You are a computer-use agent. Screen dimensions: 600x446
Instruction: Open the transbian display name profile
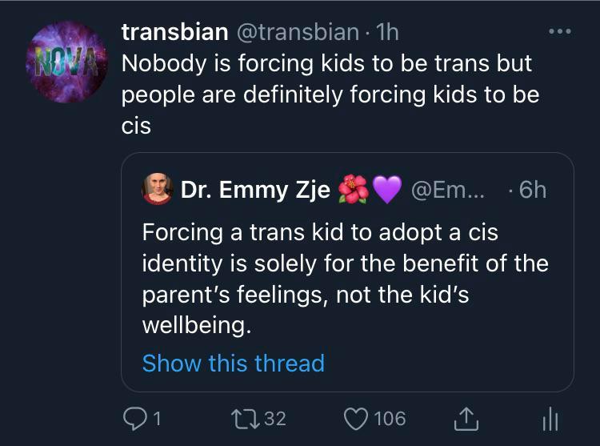point(171,32)
